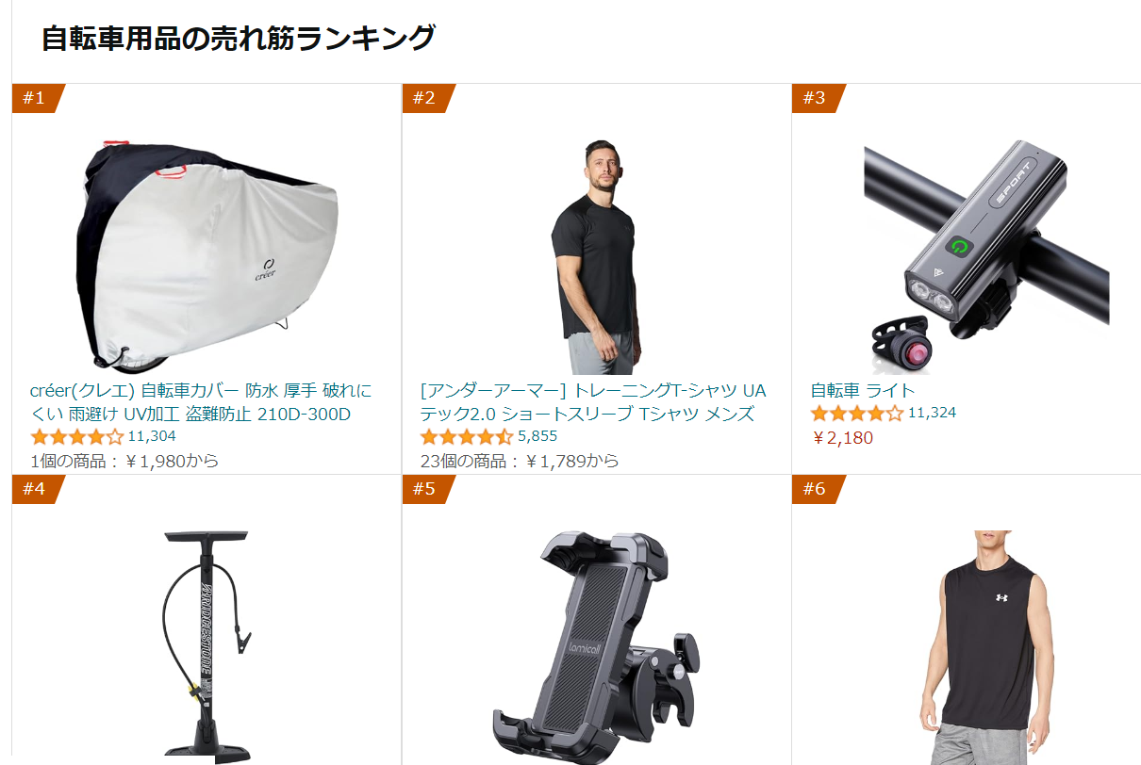Click the #4 rank badge
This screenshot has width=1141, height=765.
[36, 489]
